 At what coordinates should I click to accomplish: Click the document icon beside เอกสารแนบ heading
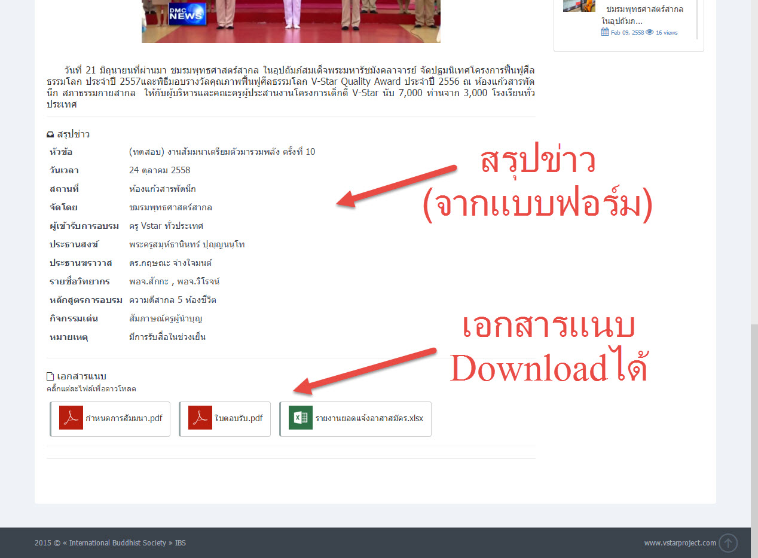tap(50, 376)
